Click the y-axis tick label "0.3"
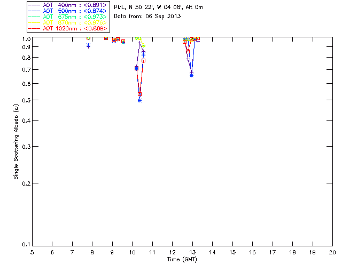Image resolution: width=342 pixels, height=273 pixels. point(26,147)
